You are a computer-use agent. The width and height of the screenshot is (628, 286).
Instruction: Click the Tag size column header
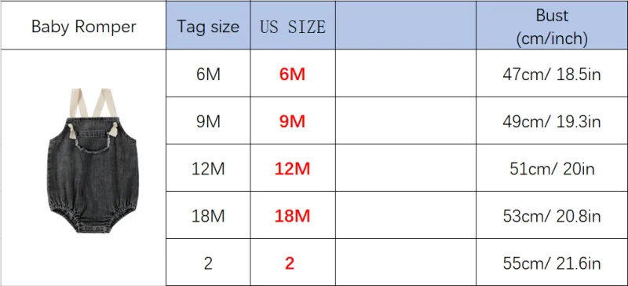coord(208,27)
